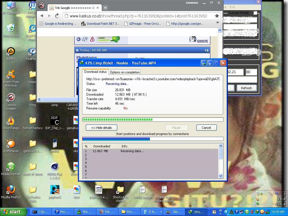Reload the Kaskus page in browser
The image size is (288, 216).
tap(57, 16)
